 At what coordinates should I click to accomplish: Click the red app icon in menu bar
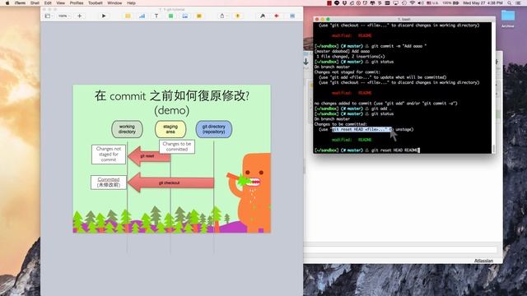[x=329, y=3]
